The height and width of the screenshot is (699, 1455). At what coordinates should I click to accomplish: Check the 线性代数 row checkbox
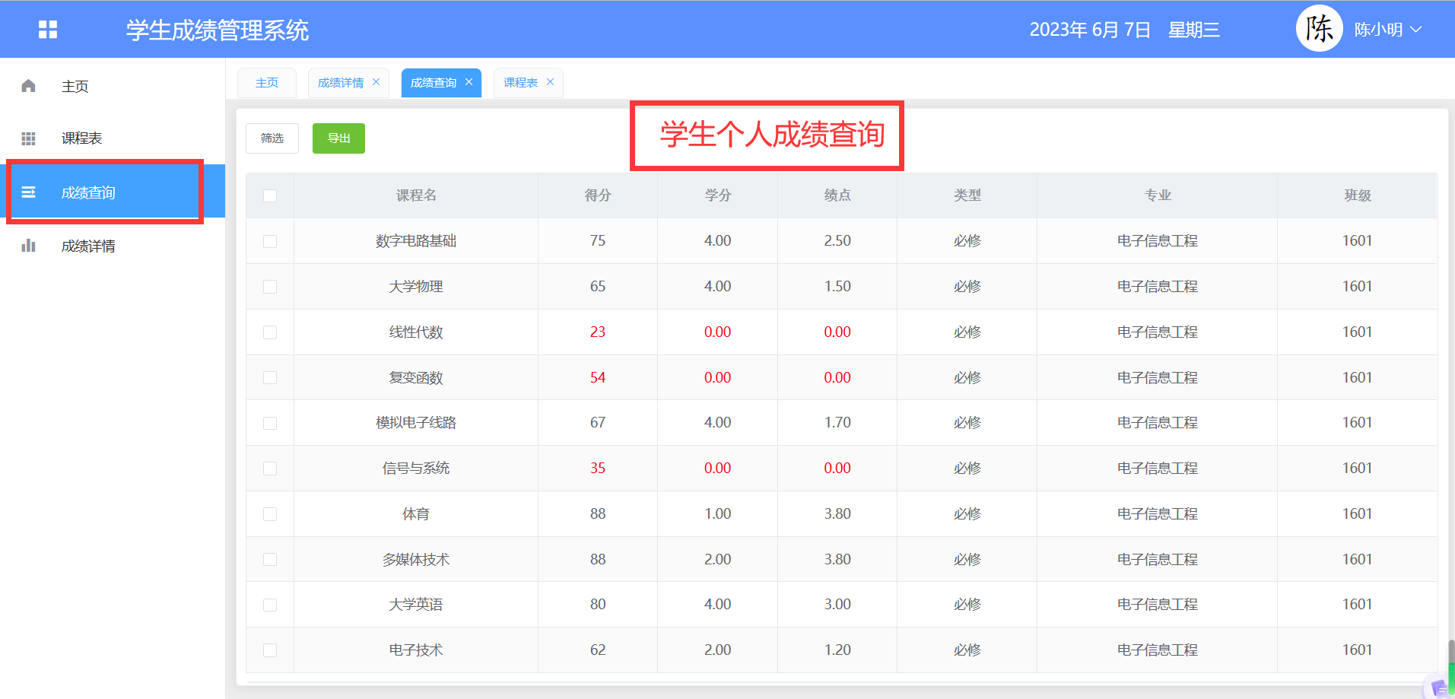(x=270, y=332)
